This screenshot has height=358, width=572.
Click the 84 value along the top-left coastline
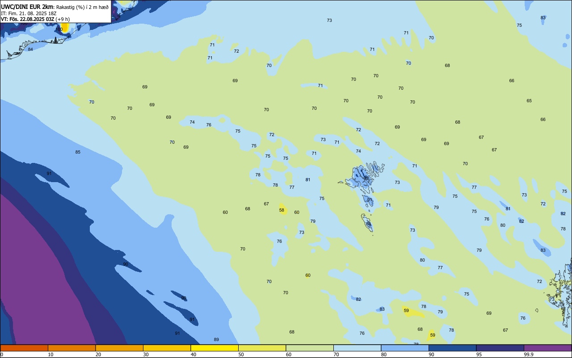pyautogui.click(x=30, y=49)
